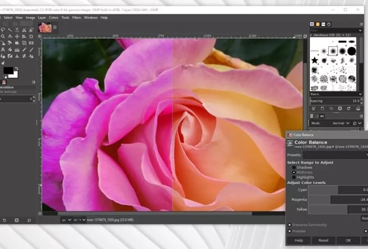Image resolution: width=368 pixels, height=249 pixels.
Task: Open the Presets dropdown in Color Balance
Action: [335, 155]
